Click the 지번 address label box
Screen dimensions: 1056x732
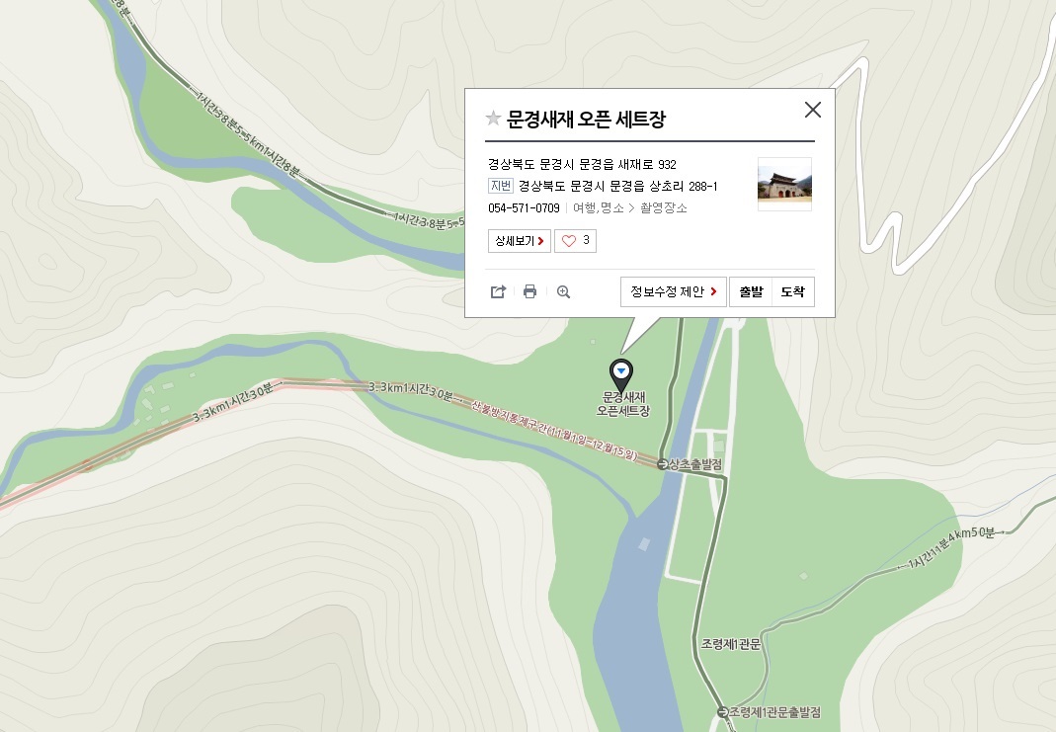coord(501,186)
